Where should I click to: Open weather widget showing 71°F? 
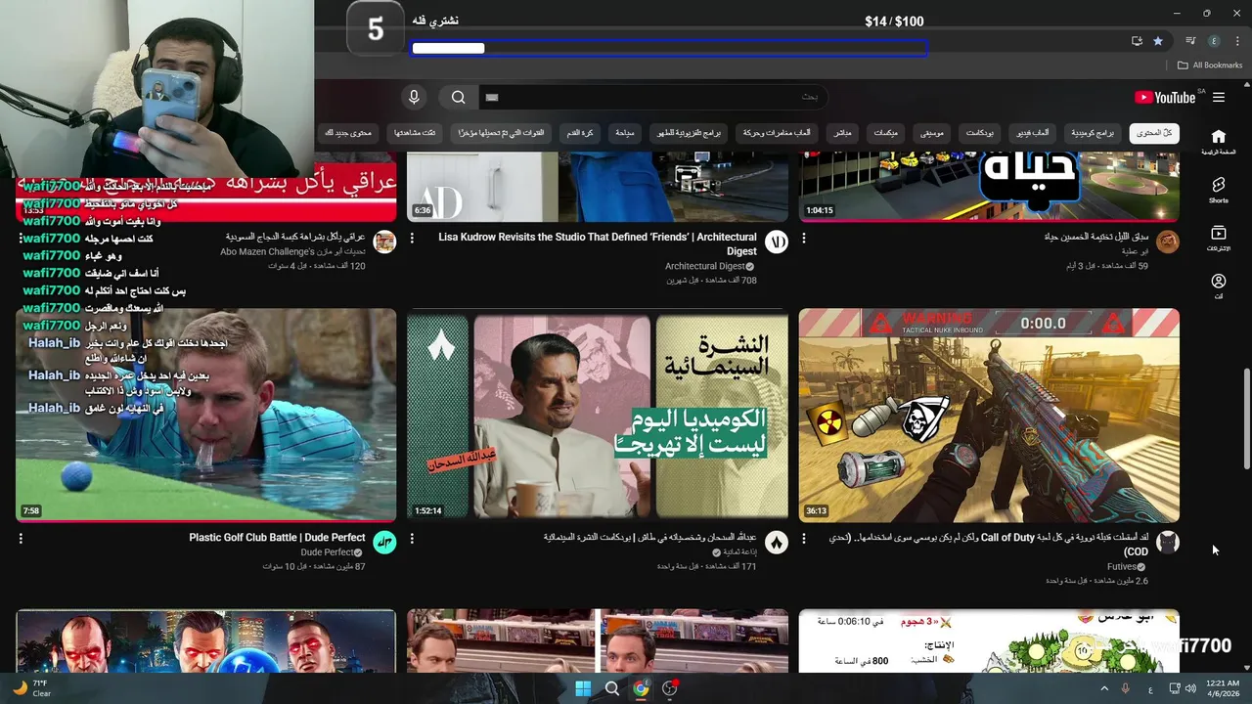coord(31,688)
